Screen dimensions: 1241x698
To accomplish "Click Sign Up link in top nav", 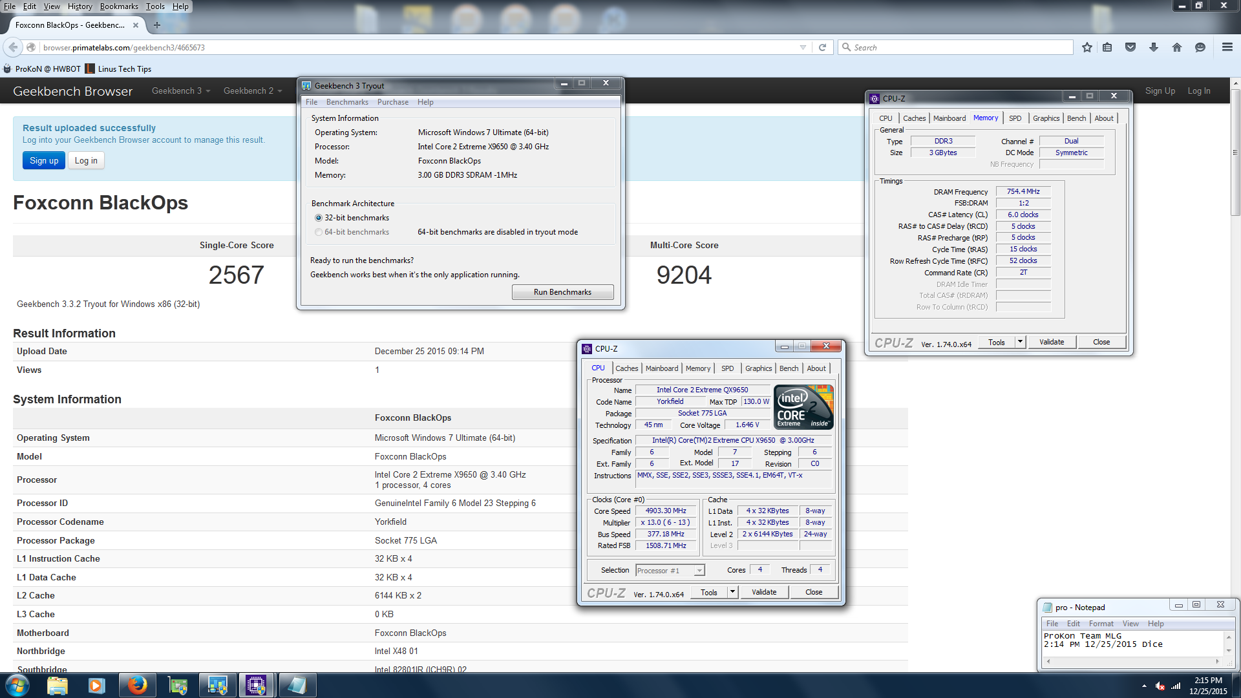I will (x=1160, y=91).
